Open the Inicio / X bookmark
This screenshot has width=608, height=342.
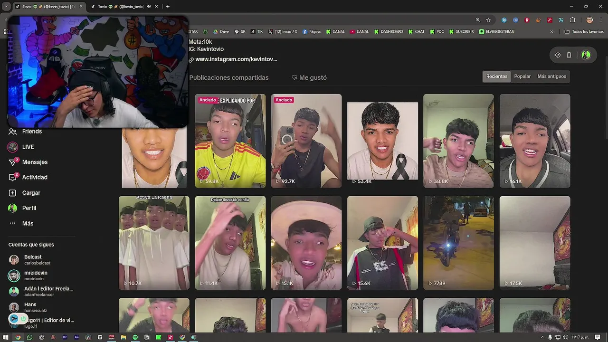pyautogui.click(x=283, y=32)
